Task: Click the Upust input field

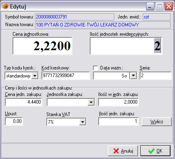Action: [14, 121]
